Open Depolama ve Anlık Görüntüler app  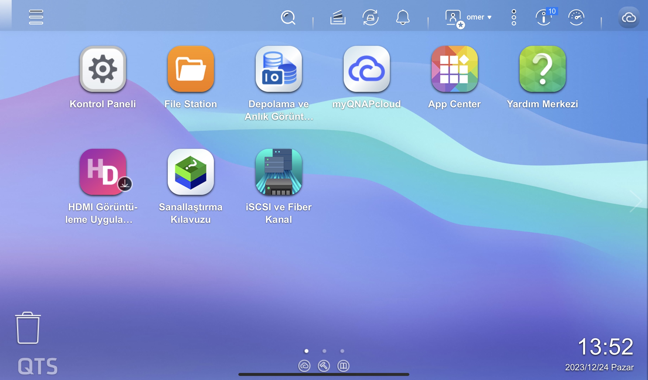click(x=279, y=69)
